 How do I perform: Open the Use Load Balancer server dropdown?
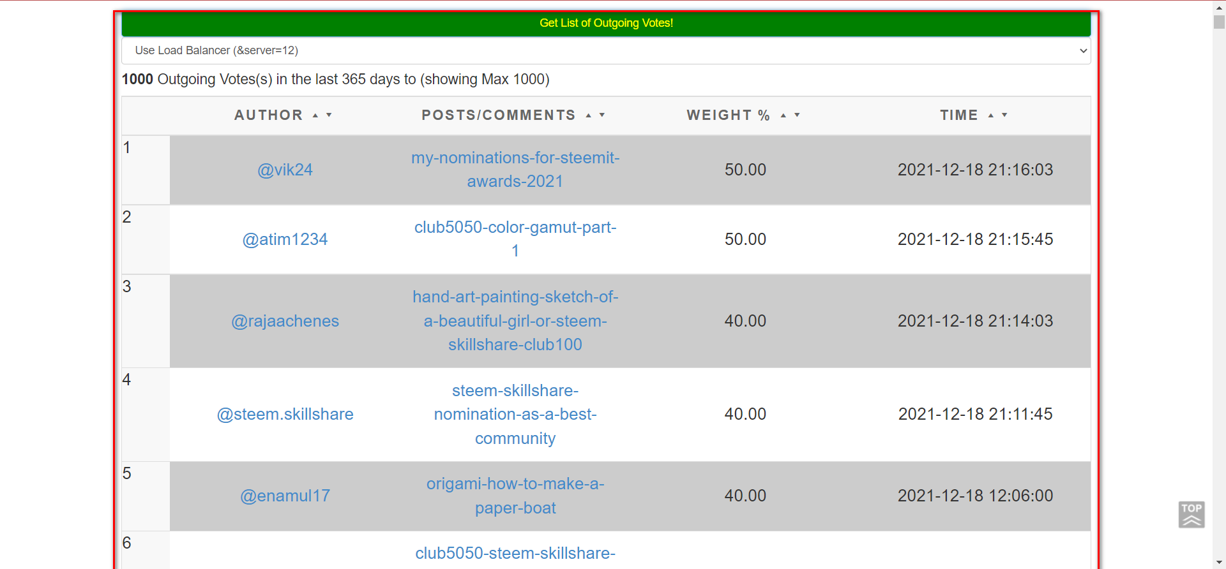point(606,50)
